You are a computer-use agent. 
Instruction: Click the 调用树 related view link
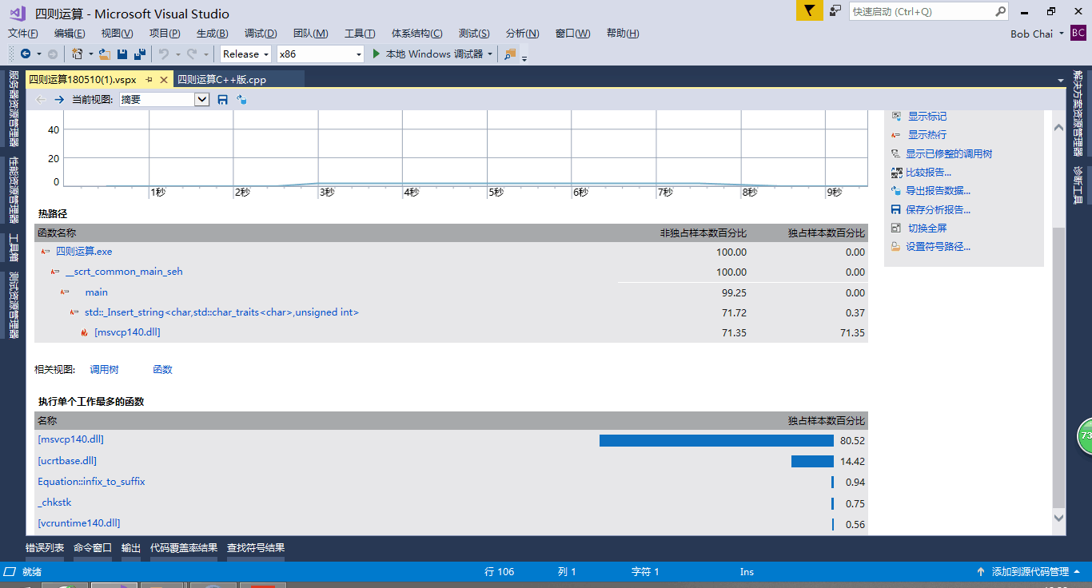pos(104,370)
